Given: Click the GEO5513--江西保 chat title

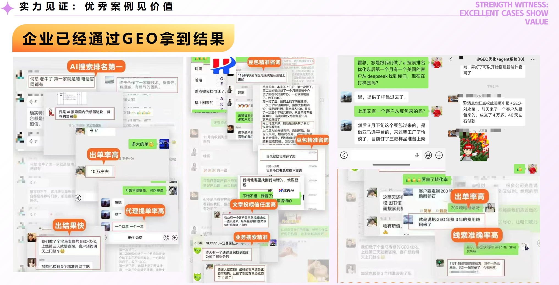Looking at the screenshot, I should tap(220, 243).
